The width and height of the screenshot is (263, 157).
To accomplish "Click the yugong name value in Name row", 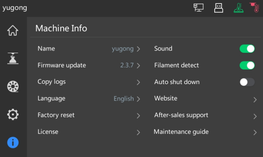I will click(123, 49).
